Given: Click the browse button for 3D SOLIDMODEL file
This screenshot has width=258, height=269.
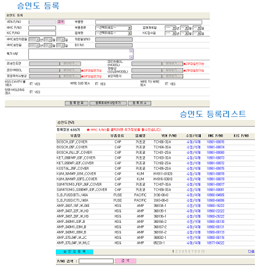Looking at the screenshot, I should click(x=173, y=70).
